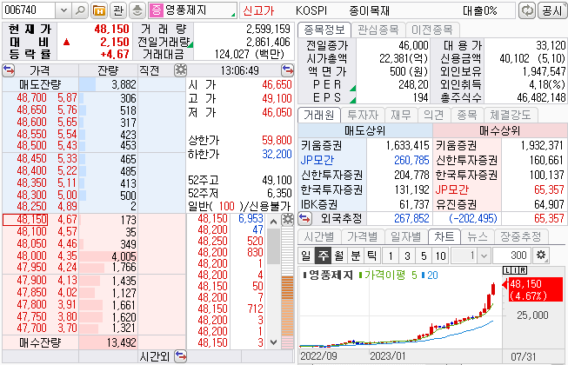Image resolution: width=568 pixels, height=365 pixels.
Task: Open the 투자자 tab
Action: pyautogui.click(x=363, y=115)
